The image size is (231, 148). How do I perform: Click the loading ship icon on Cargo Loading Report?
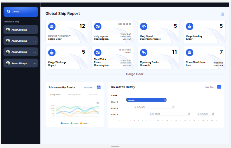pyautogui.click(x=189, y=27)
